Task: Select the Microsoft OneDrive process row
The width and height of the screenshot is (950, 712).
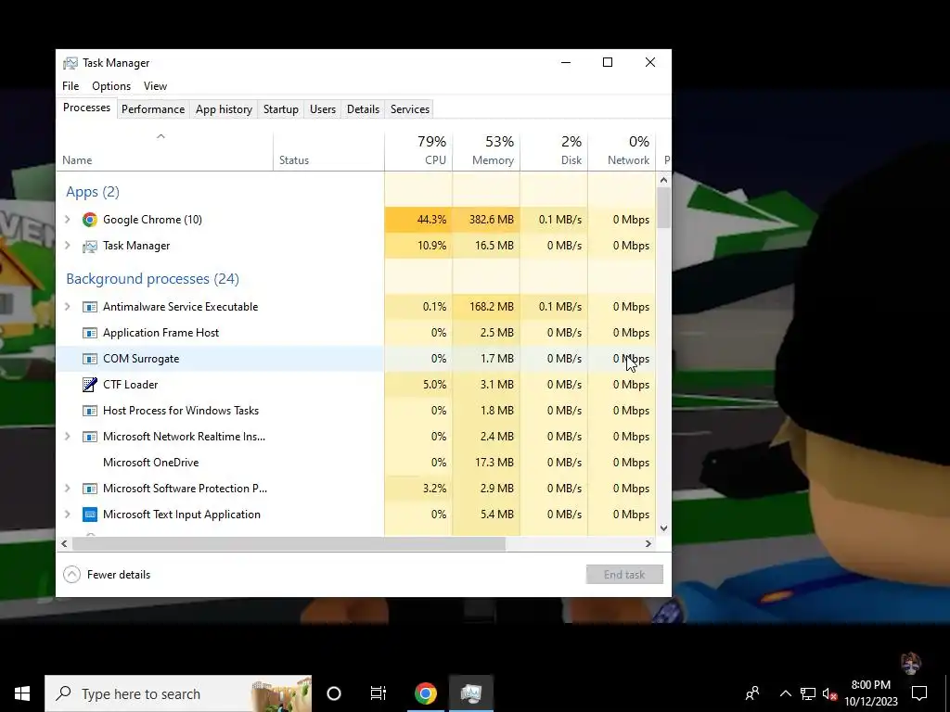Action: click(356, 463)
